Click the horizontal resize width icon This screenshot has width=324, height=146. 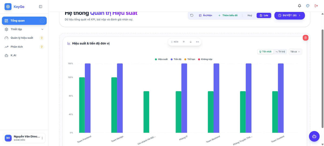197,42
